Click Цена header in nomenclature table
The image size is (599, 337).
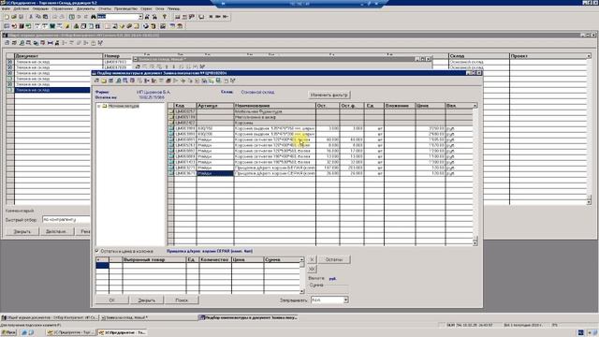[x=431, y=106]
